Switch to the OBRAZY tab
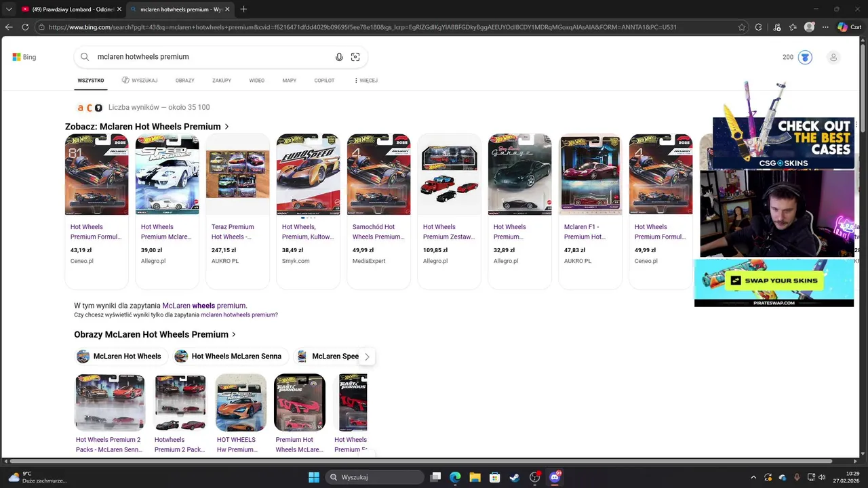Image resolution: width=868 pixels, height=488 pixels. 184,81
